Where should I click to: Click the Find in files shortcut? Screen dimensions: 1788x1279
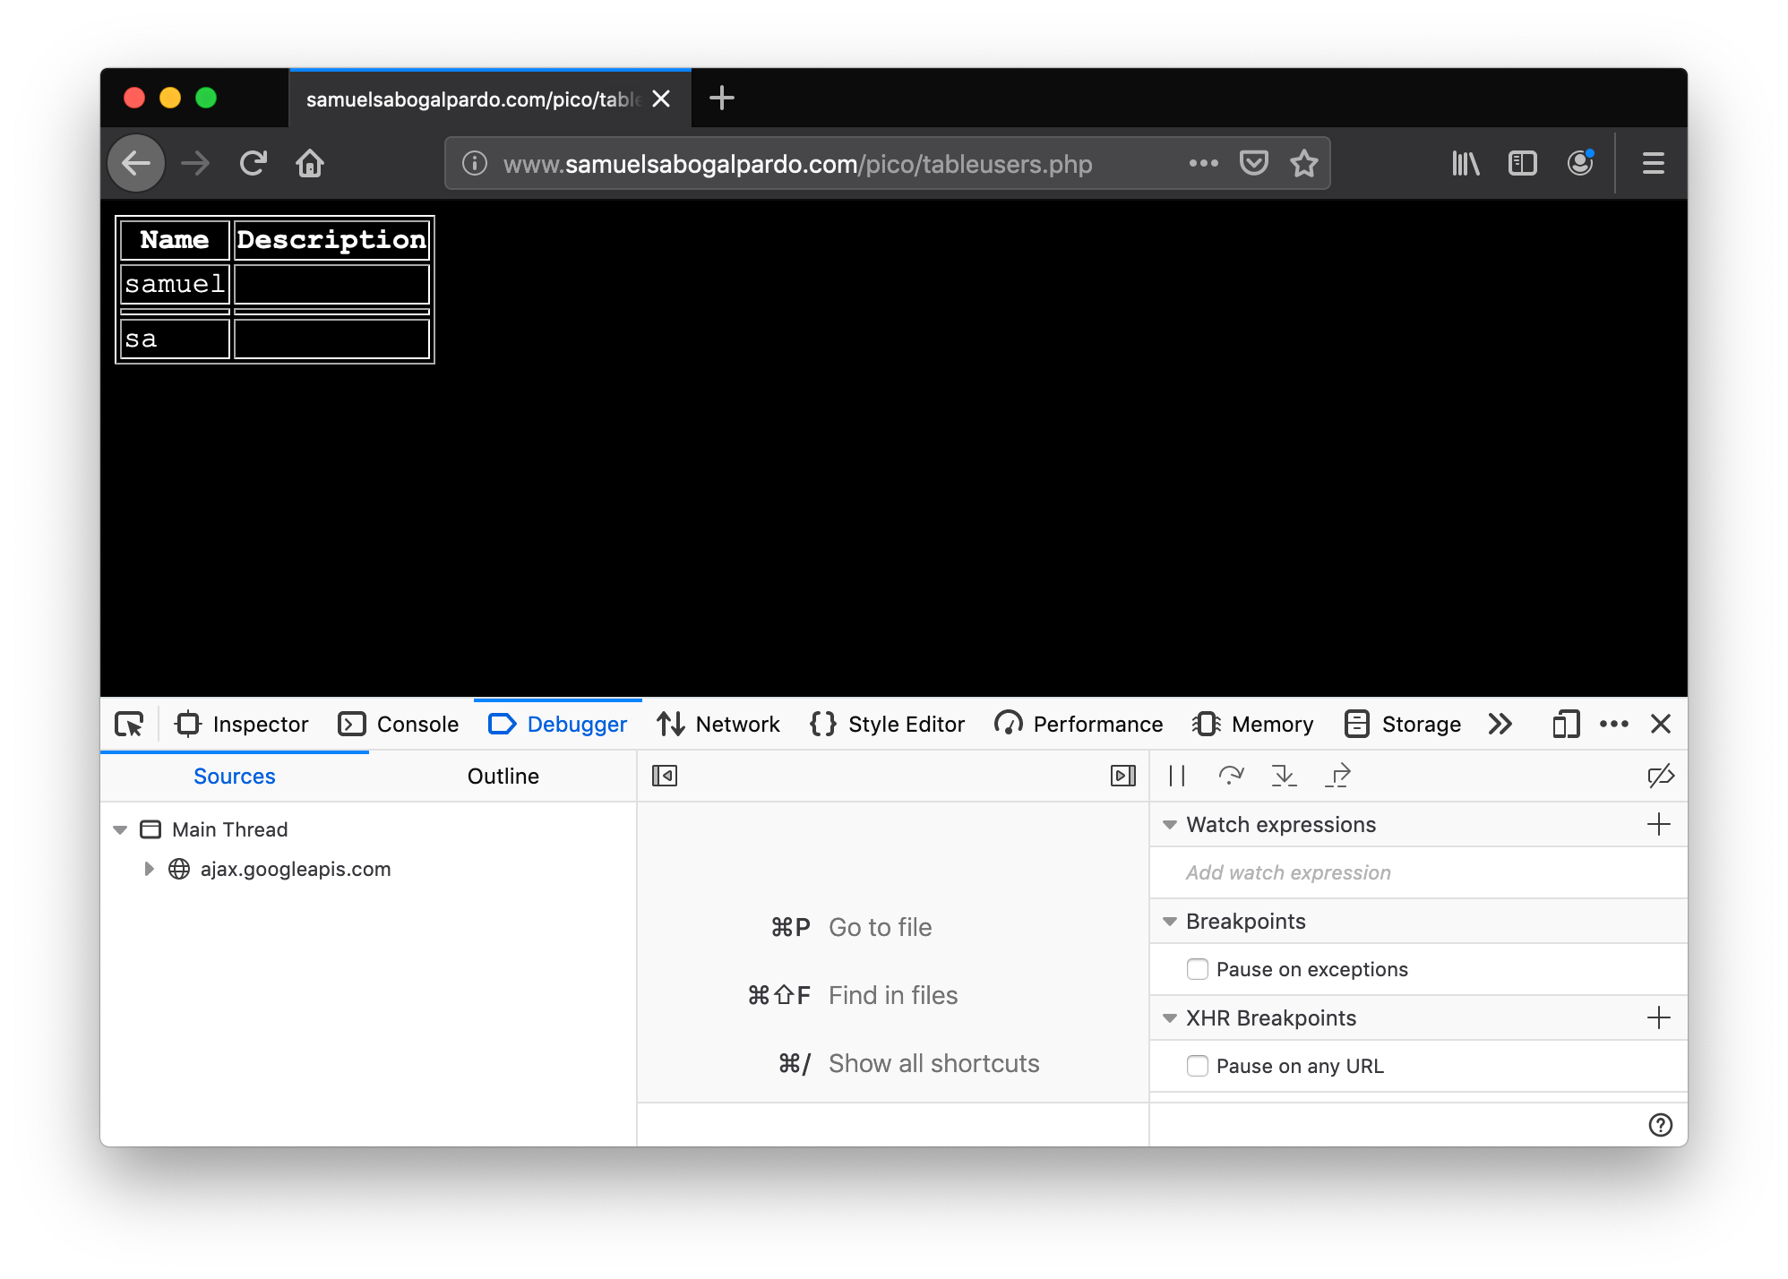click(x=892, y=995)
